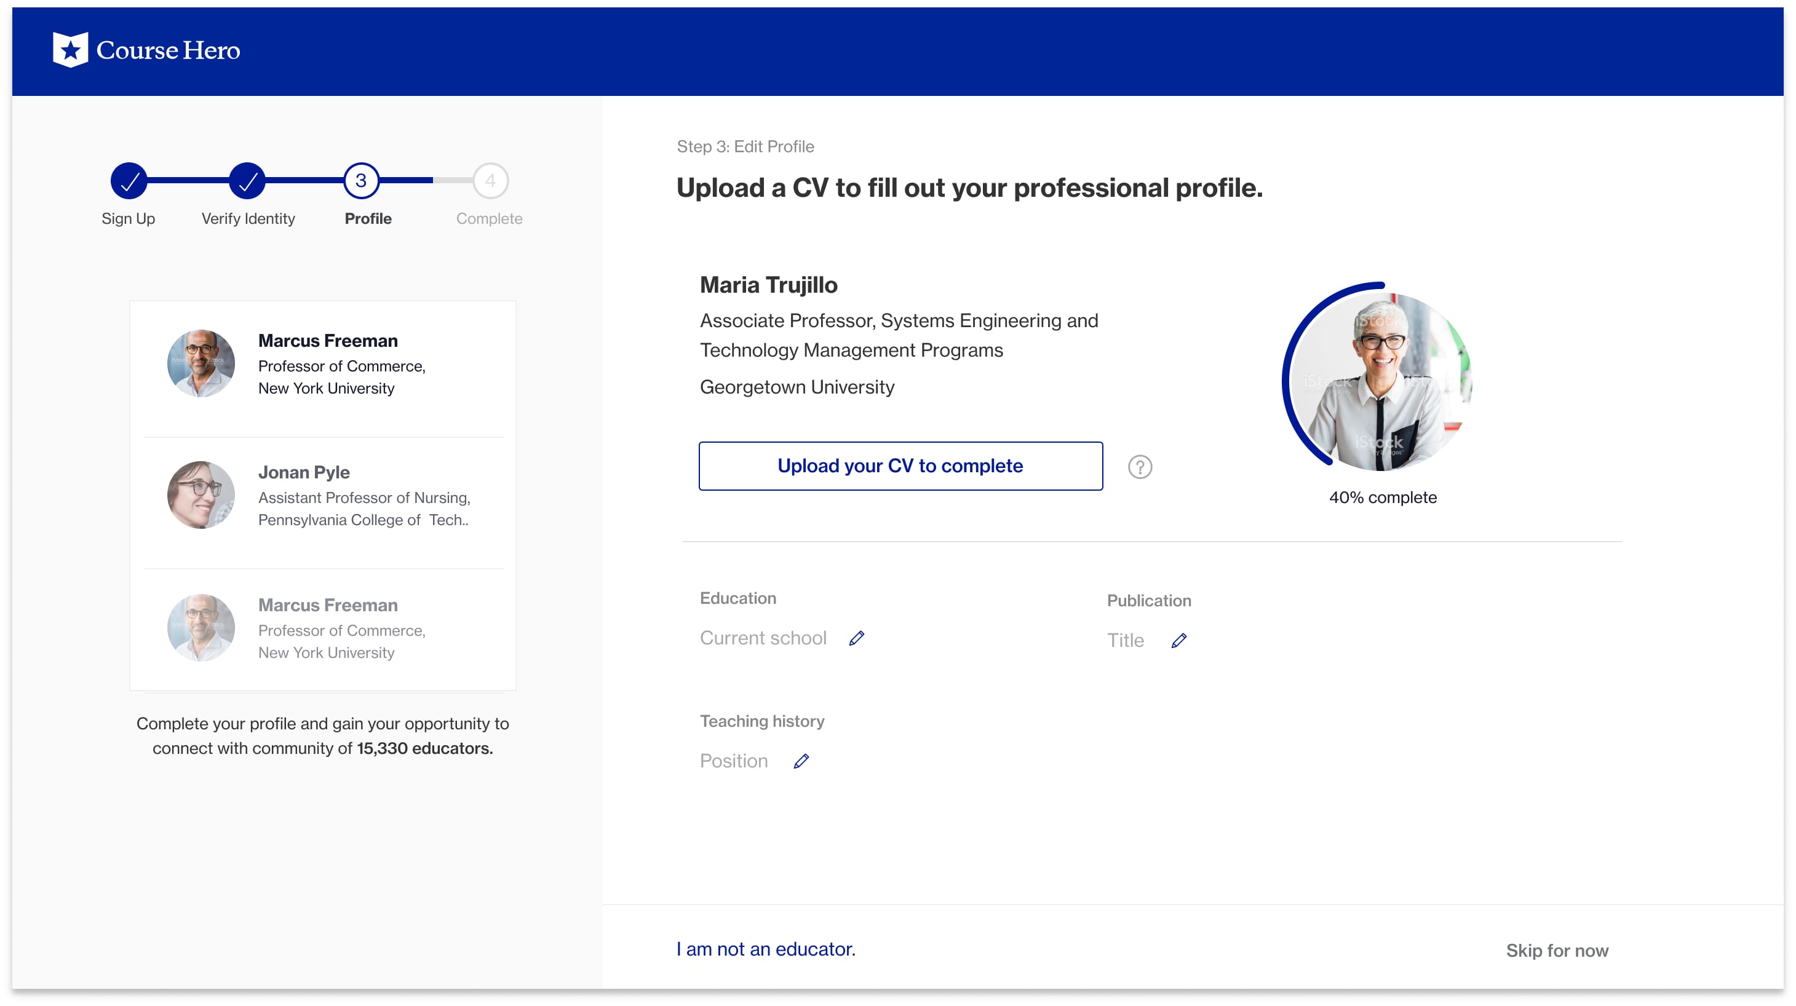The image size is (1796, 1006).
Task: Click top Marcus Freeman avatar
Action: point(201,363)
